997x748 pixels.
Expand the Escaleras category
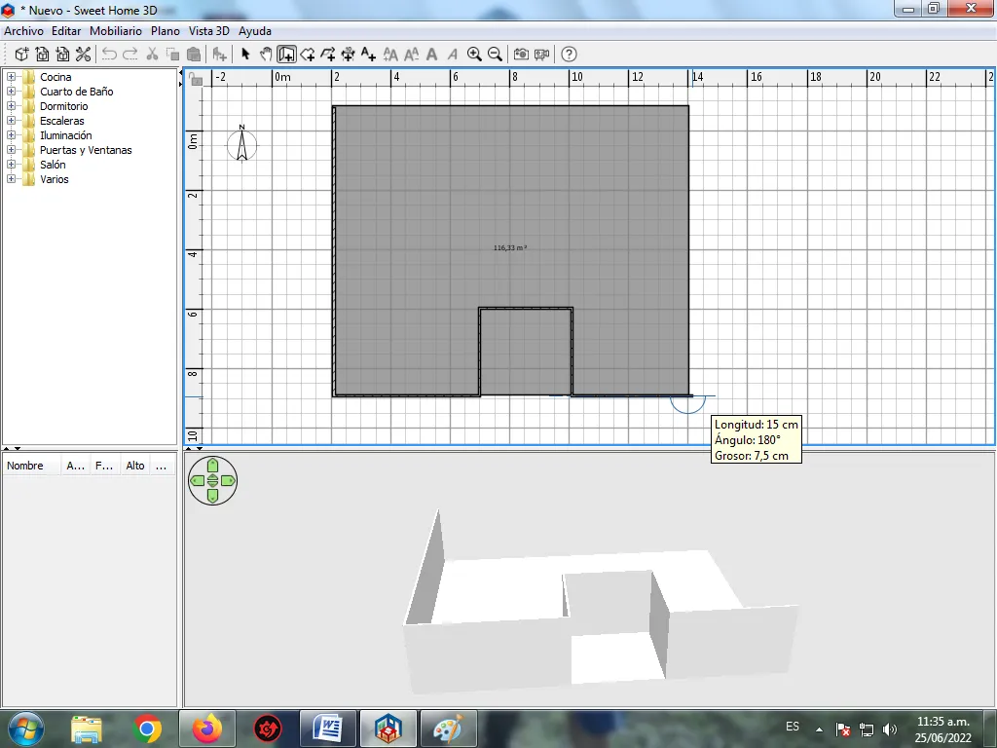click(11, 121)
